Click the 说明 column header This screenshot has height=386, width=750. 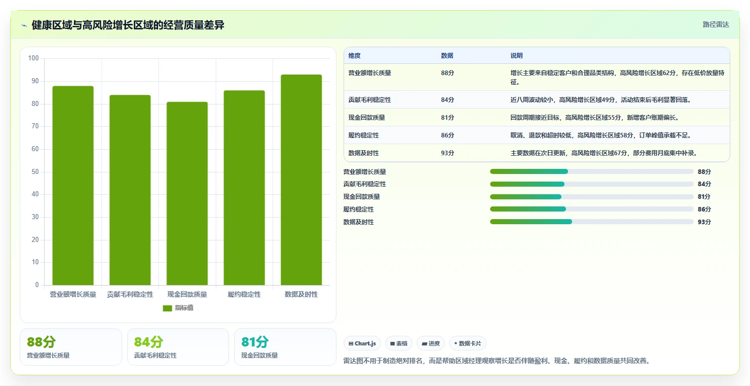tap(516, 56)
